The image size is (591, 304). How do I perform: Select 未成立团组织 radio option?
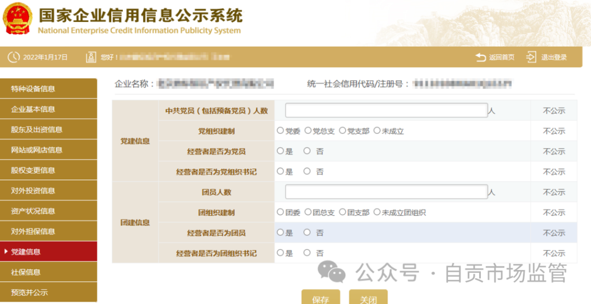(x=377, y=212)
